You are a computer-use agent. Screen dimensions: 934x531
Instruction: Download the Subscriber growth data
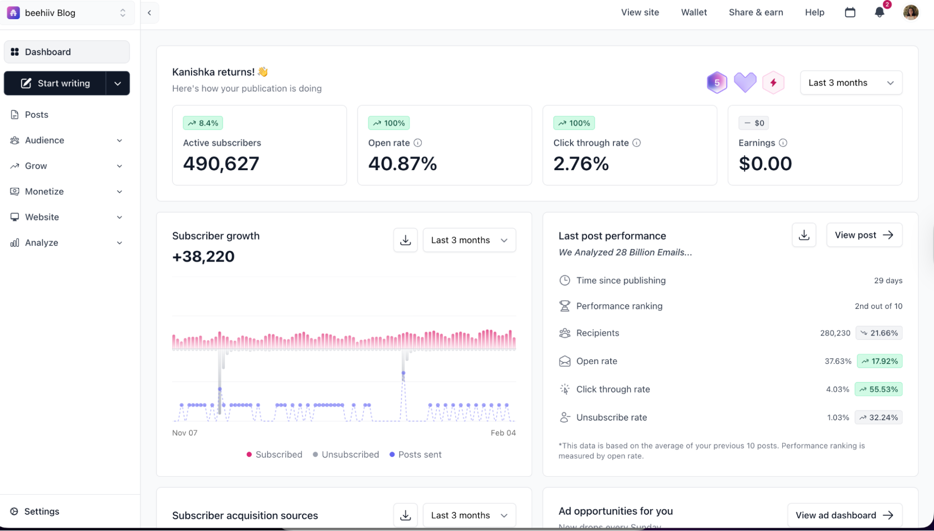(405, 240)
